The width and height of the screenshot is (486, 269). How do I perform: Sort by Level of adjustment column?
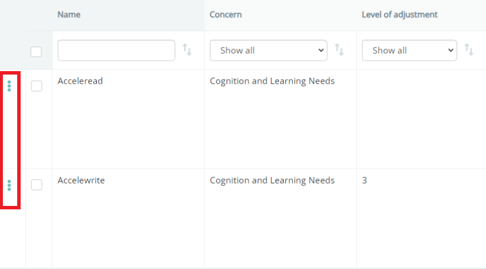pyautogui.click(x=469, y=50)
